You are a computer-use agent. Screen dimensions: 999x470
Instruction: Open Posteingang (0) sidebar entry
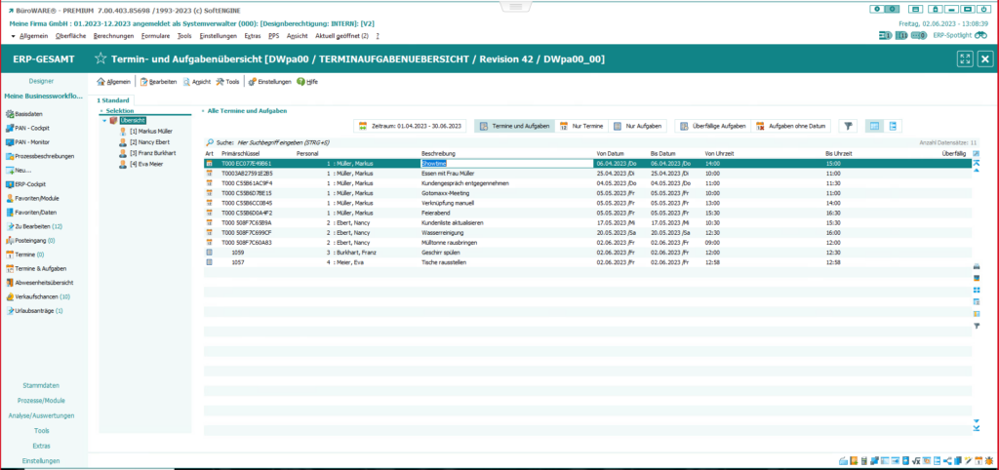(x=30, y=241)
